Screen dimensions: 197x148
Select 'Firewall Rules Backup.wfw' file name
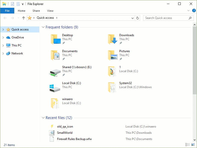[x=74, y=139]
